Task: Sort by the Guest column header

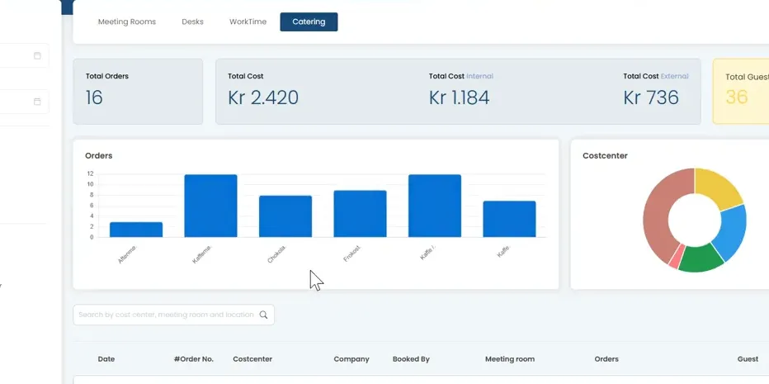Action: (748, 359)
